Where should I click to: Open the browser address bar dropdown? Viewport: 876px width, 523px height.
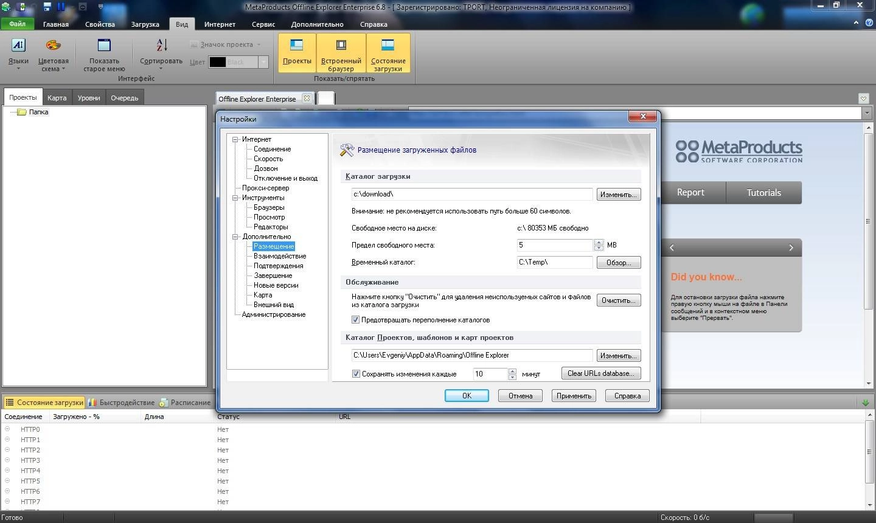867,113
